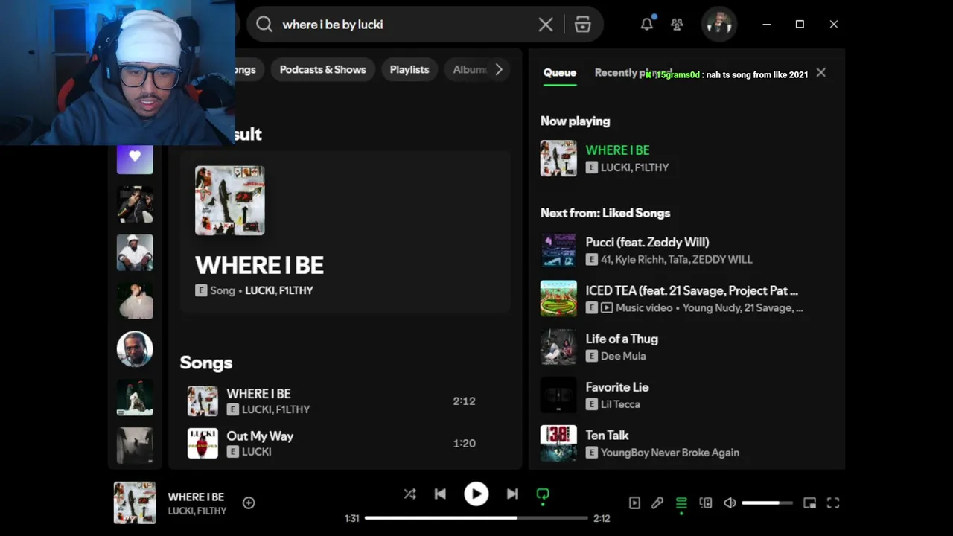Open YoungBoy Never Broke Again artist link

[x=670, y=453]
